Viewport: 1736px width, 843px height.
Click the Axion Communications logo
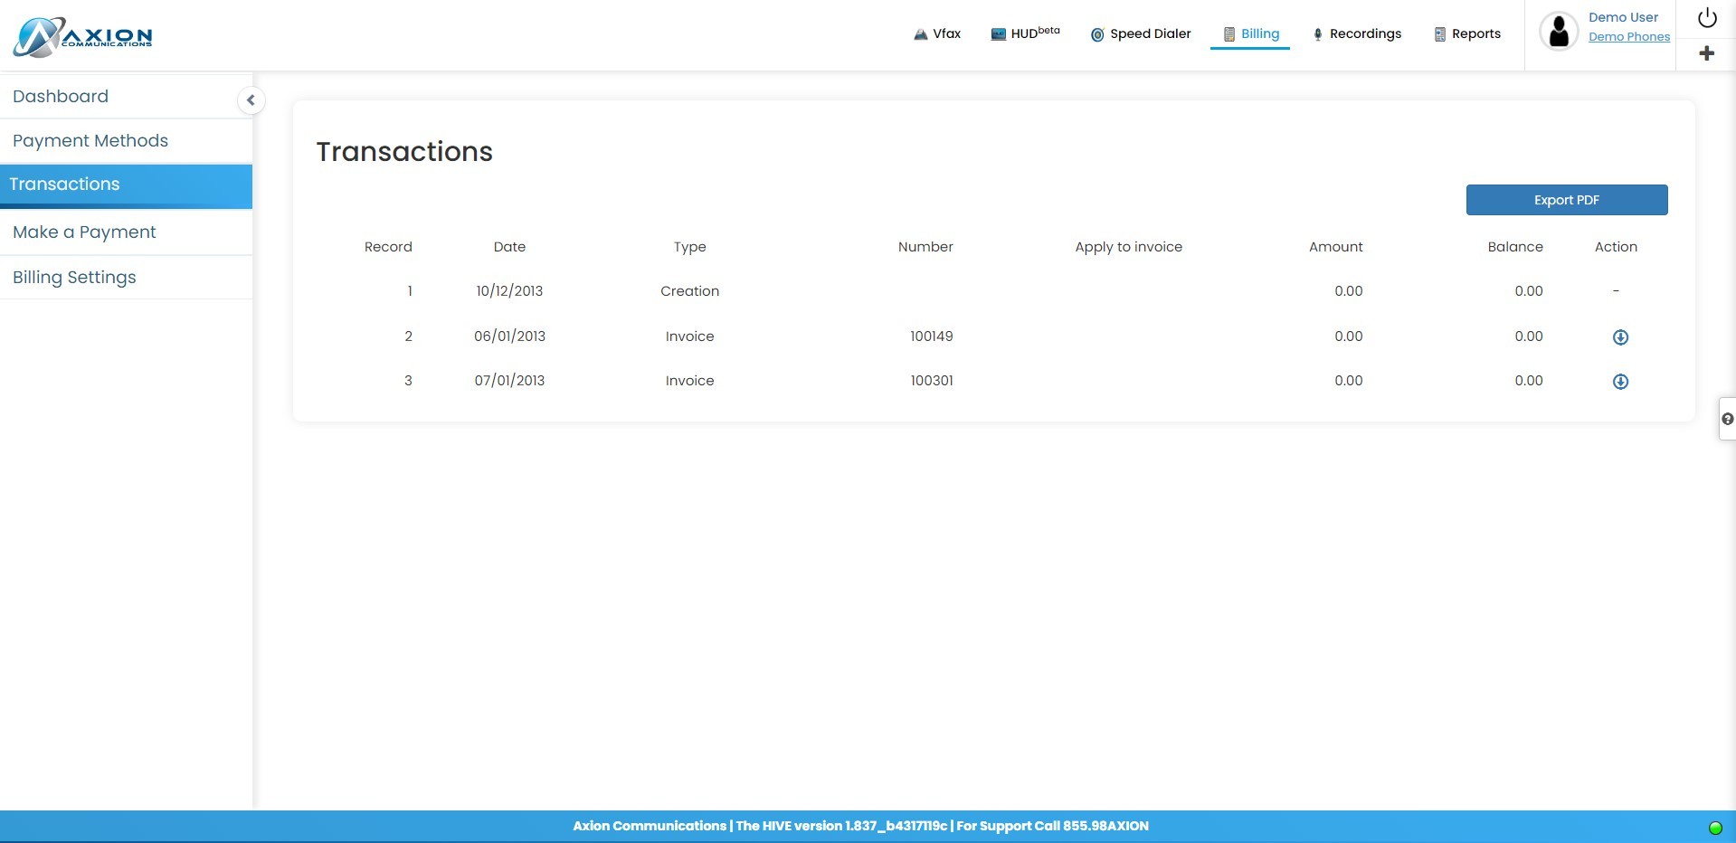pos(83,36)
